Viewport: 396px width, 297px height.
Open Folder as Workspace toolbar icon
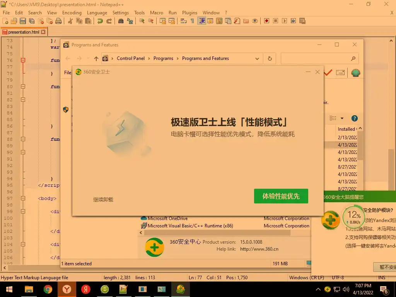click(x=246, y=21)
